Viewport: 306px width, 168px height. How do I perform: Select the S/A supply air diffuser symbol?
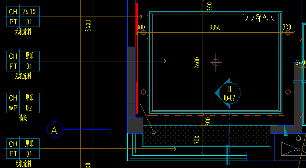[260, 17]
